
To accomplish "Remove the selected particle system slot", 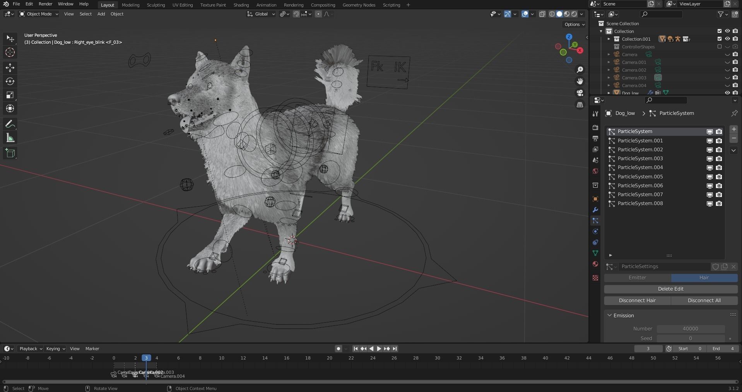I will pos(733,138).
